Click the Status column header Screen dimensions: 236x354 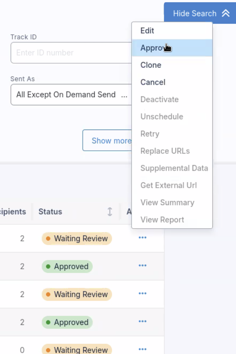[x=50, y=212]
